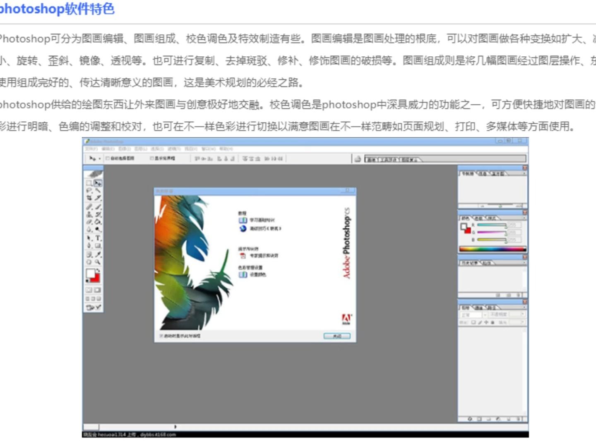Screen dimensions: 596x447
Task: Toggle the 显示定界框 checkbox
Action: point(152,158)
